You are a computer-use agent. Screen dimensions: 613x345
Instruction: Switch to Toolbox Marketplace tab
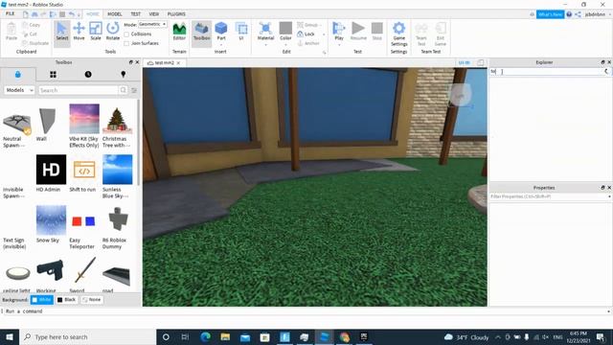[17, 75]
